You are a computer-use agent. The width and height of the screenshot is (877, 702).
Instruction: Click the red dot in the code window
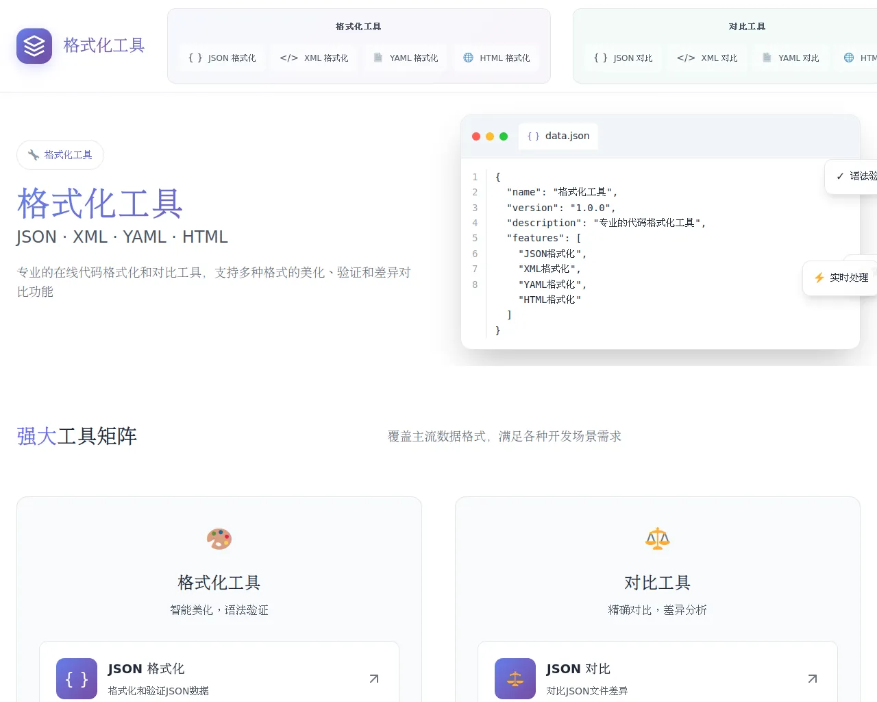[x=476, y=136]
